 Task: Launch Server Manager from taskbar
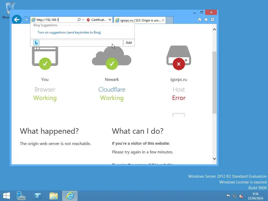pyautogui.click(x=21, y=196)
